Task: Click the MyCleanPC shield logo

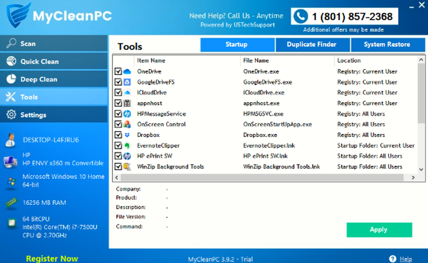Action: [x=18, y=15]
